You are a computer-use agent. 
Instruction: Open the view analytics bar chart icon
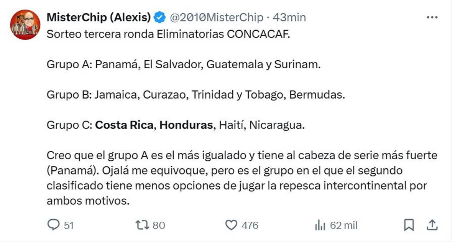(x=320, y=226)
